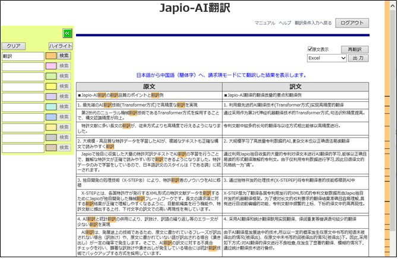Select the gray highlight color swatch
Screen dimensions: 398x259
pos(51,138)
